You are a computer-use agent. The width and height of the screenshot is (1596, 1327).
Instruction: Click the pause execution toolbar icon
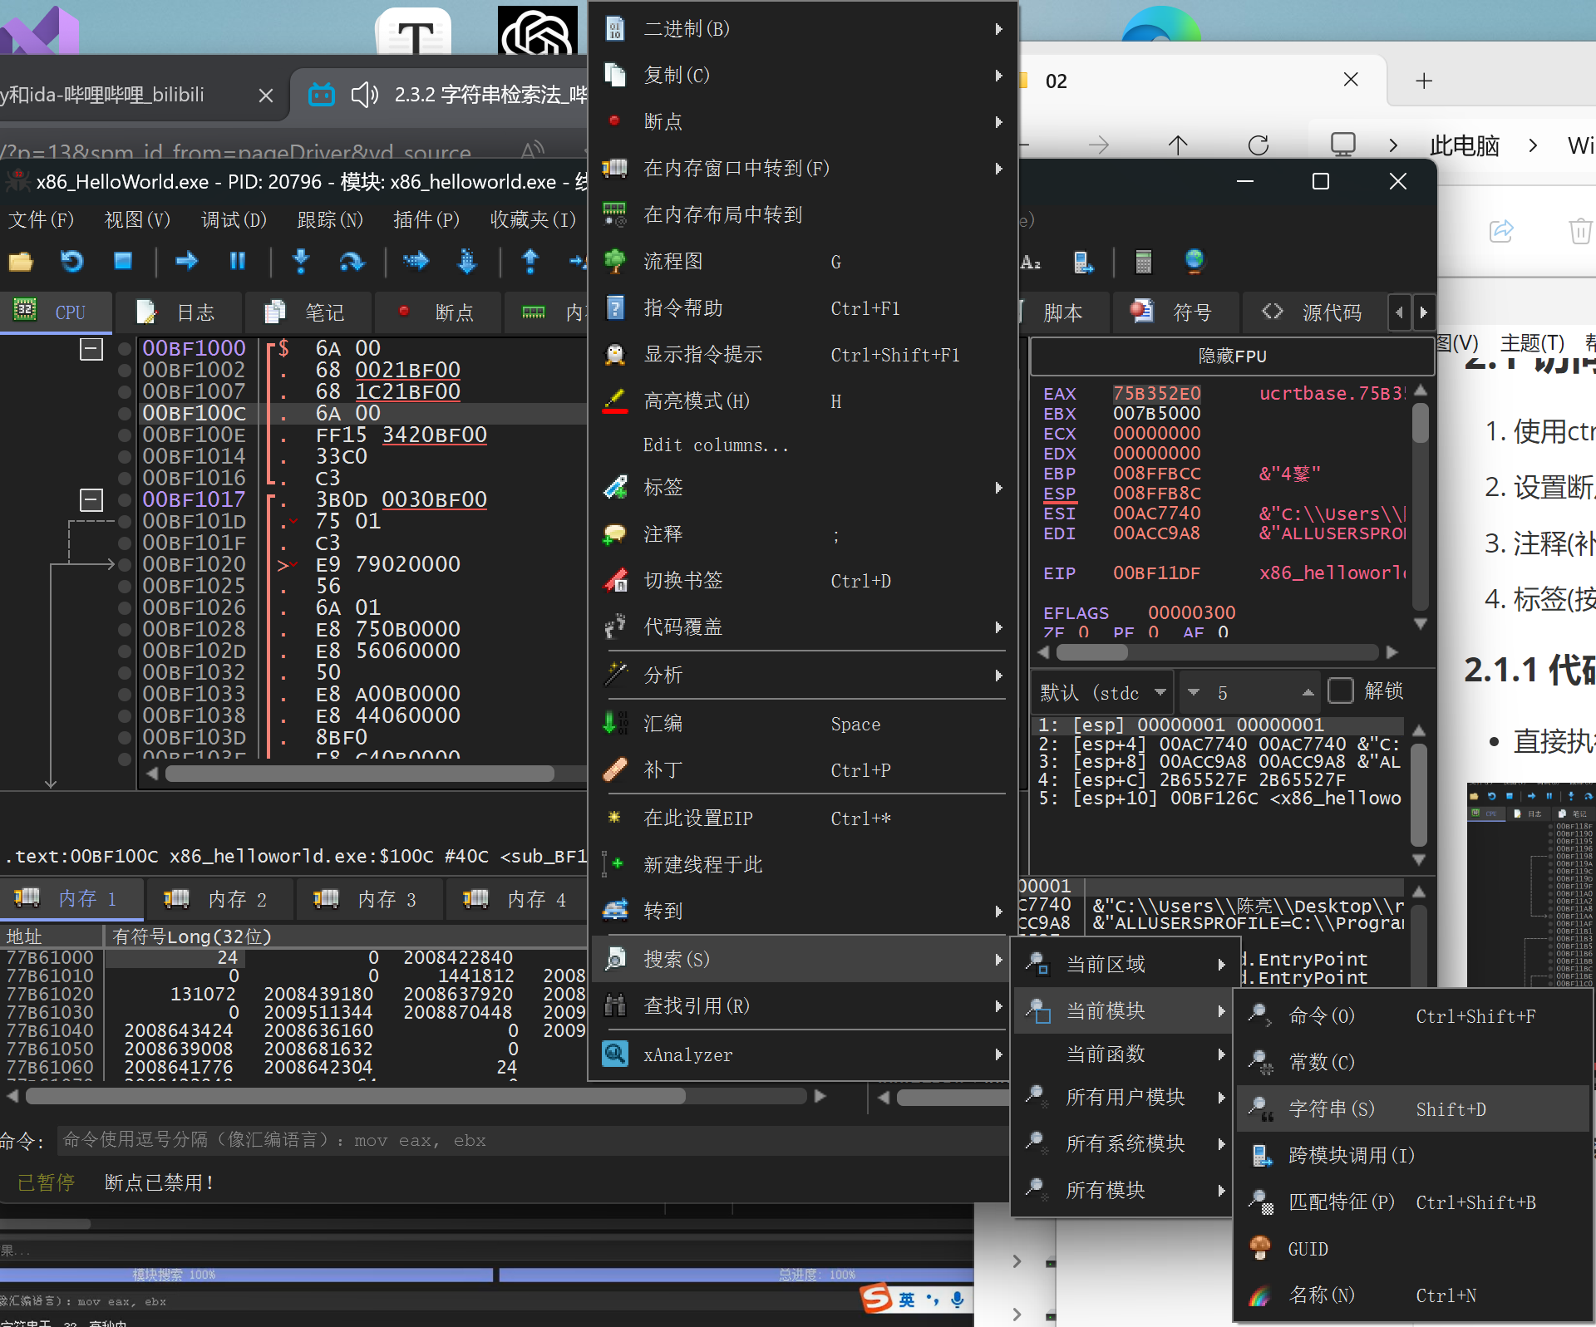point(238,262)
